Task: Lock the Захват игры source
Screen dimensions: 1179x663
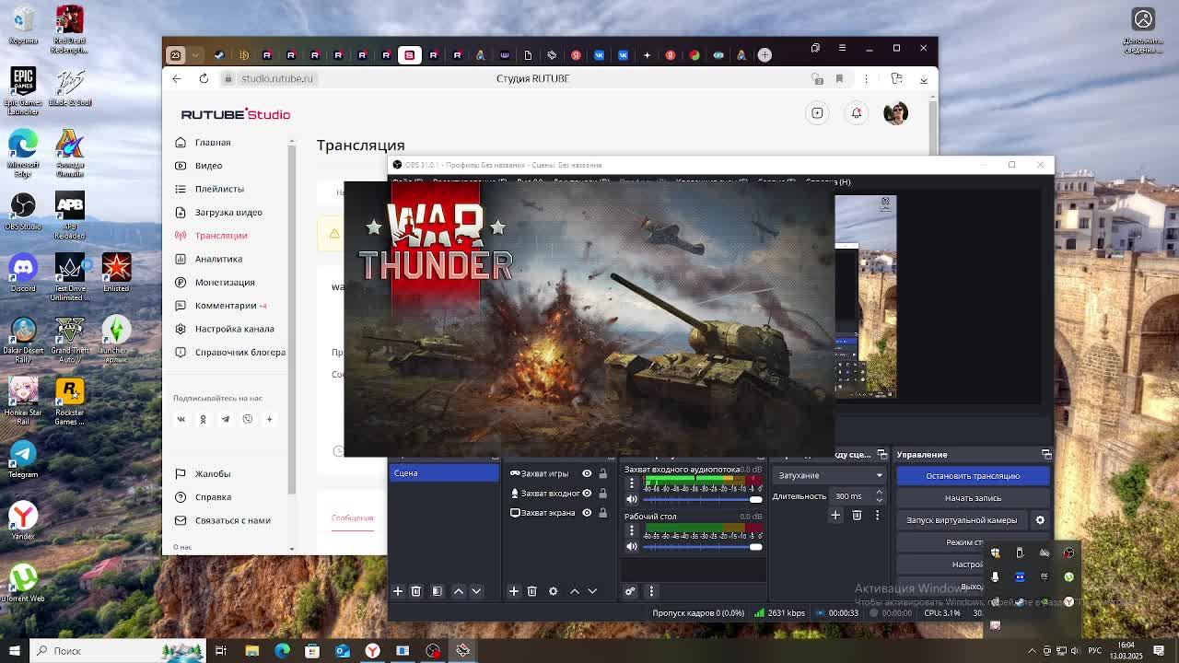Action: [603, 473]
